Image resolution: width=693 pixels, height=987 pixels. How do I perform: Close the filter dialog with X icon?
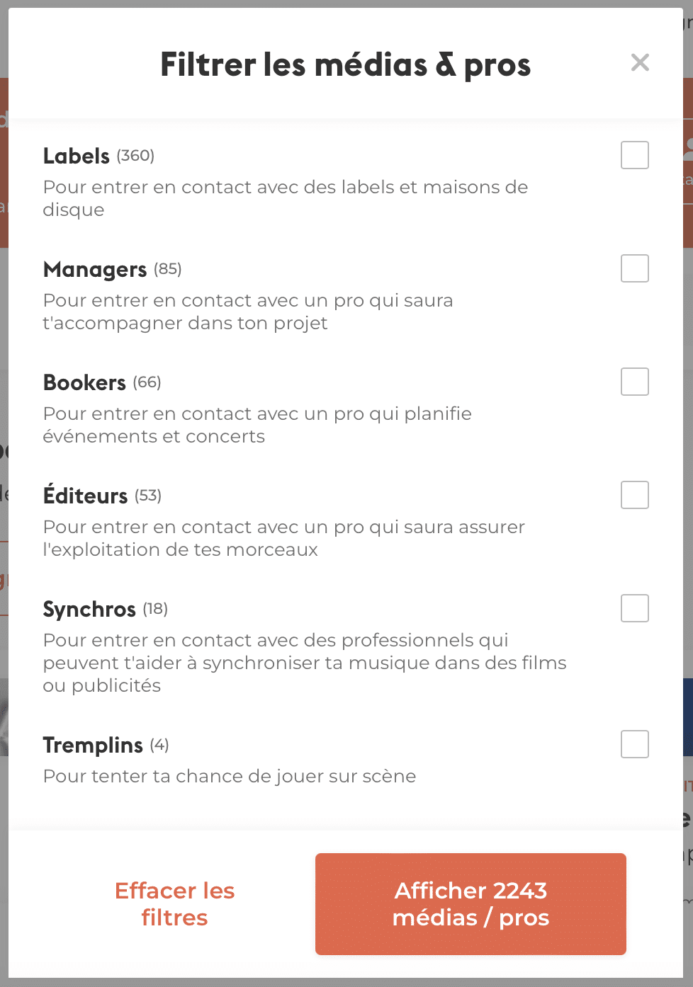[x=640, y=63]
